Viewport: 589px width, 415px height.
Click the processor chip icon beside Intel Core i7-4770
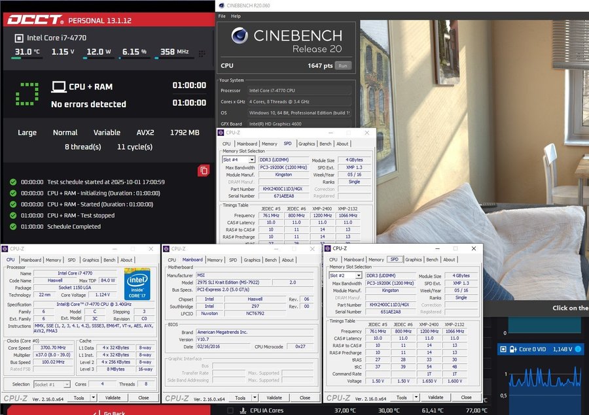[x=18, y=38]
